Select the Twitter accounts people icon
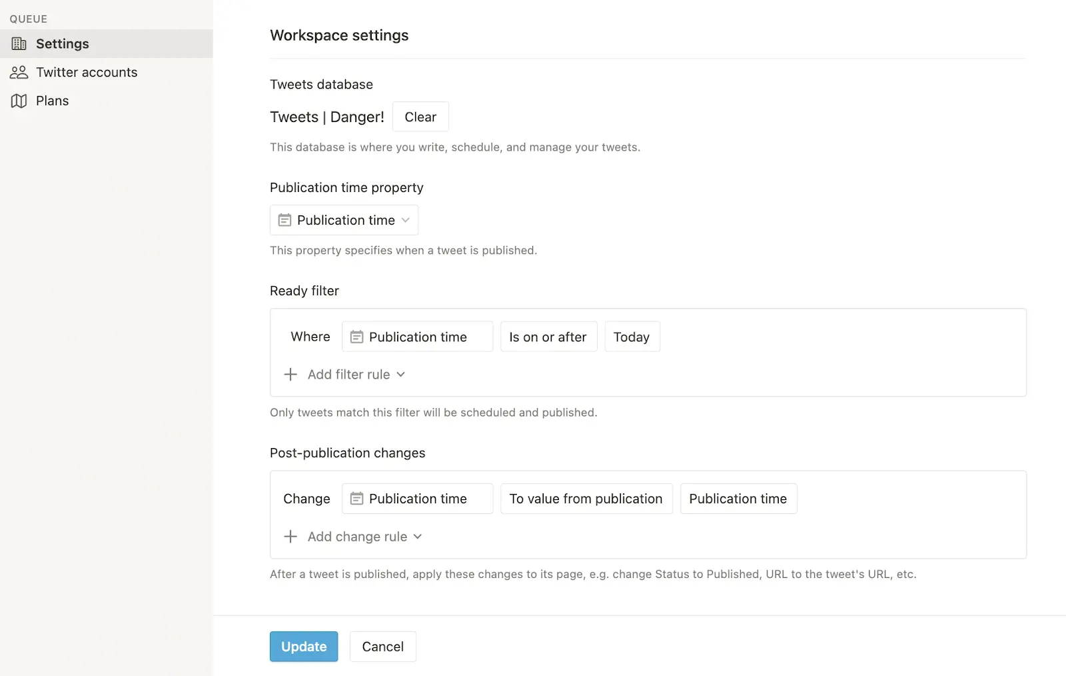 [19, 72]
